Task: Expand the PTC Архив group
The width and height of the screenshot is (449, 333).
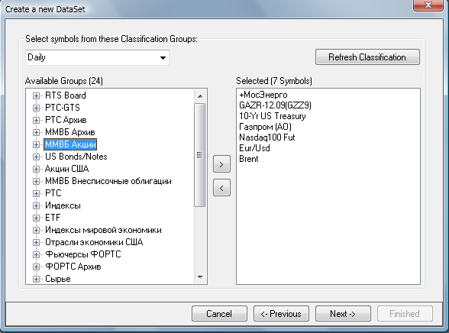Action: tap(36, 120)
